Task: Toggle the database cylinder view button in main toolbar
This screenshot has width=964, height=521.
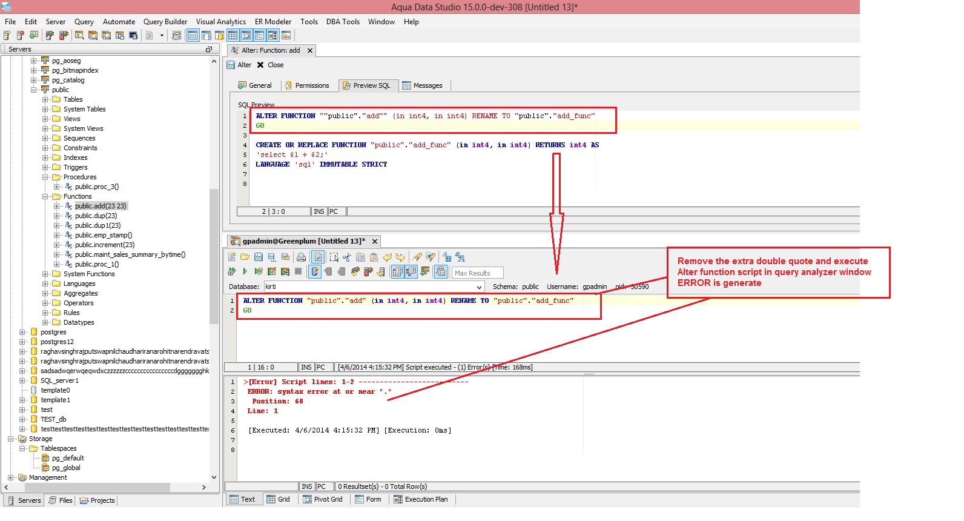Action: point(219,35)
